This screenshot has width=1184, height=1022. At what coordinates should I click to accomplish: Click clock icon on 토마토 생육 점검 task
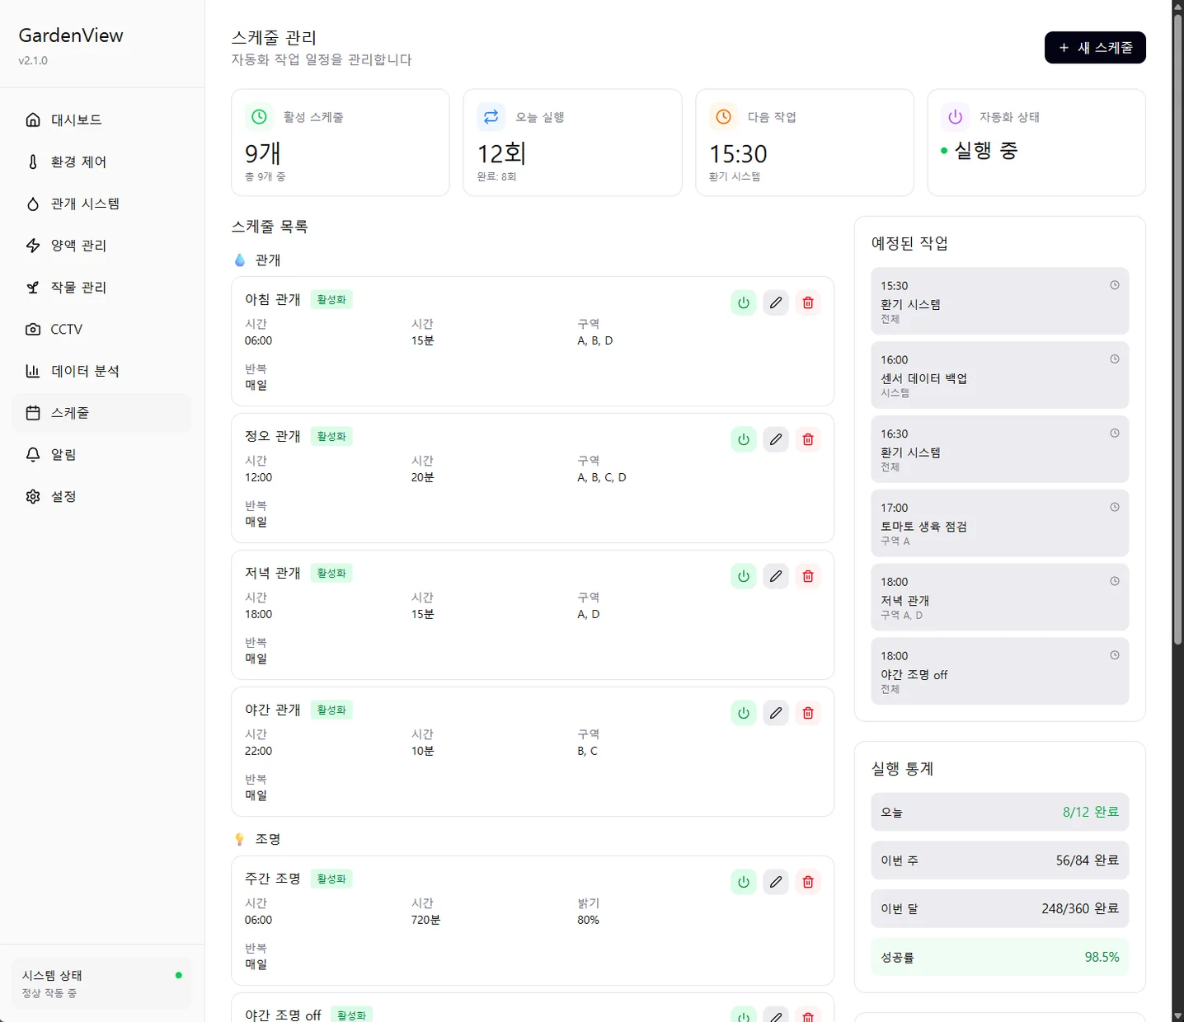click(x=1115, y=507)
